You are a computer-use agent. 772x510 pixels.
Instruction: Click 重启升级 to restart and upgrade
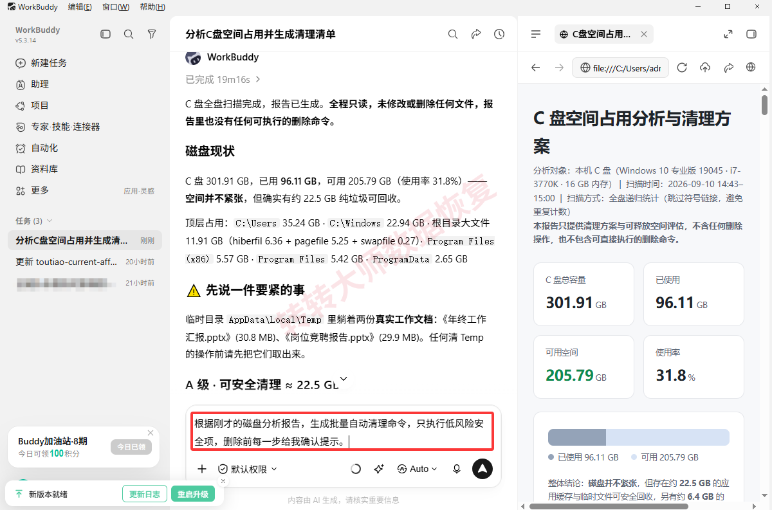(192, 495)
